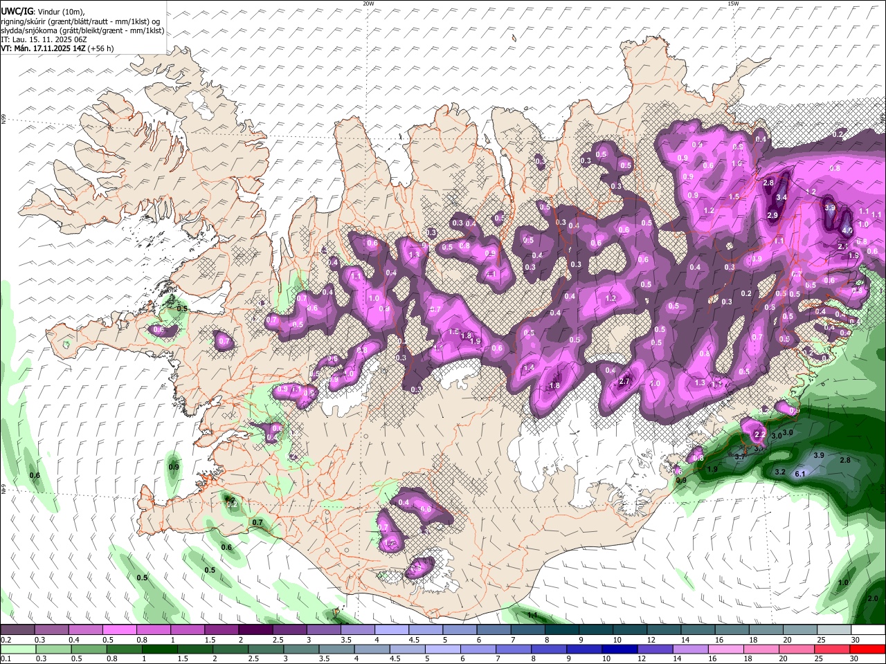Click the "UWC/IG: Vindur (10m)" title text
886x664 pixels.
(43, 12)
